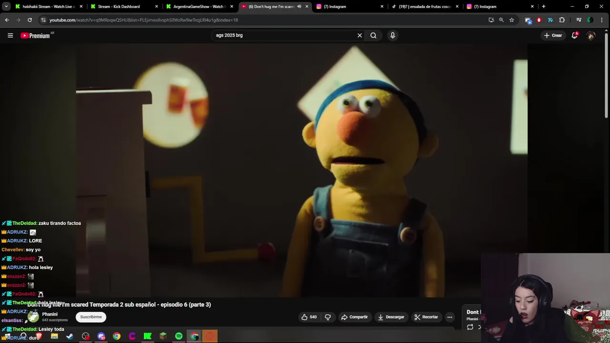Open the 7TV extension icon

tap(550, 20)
